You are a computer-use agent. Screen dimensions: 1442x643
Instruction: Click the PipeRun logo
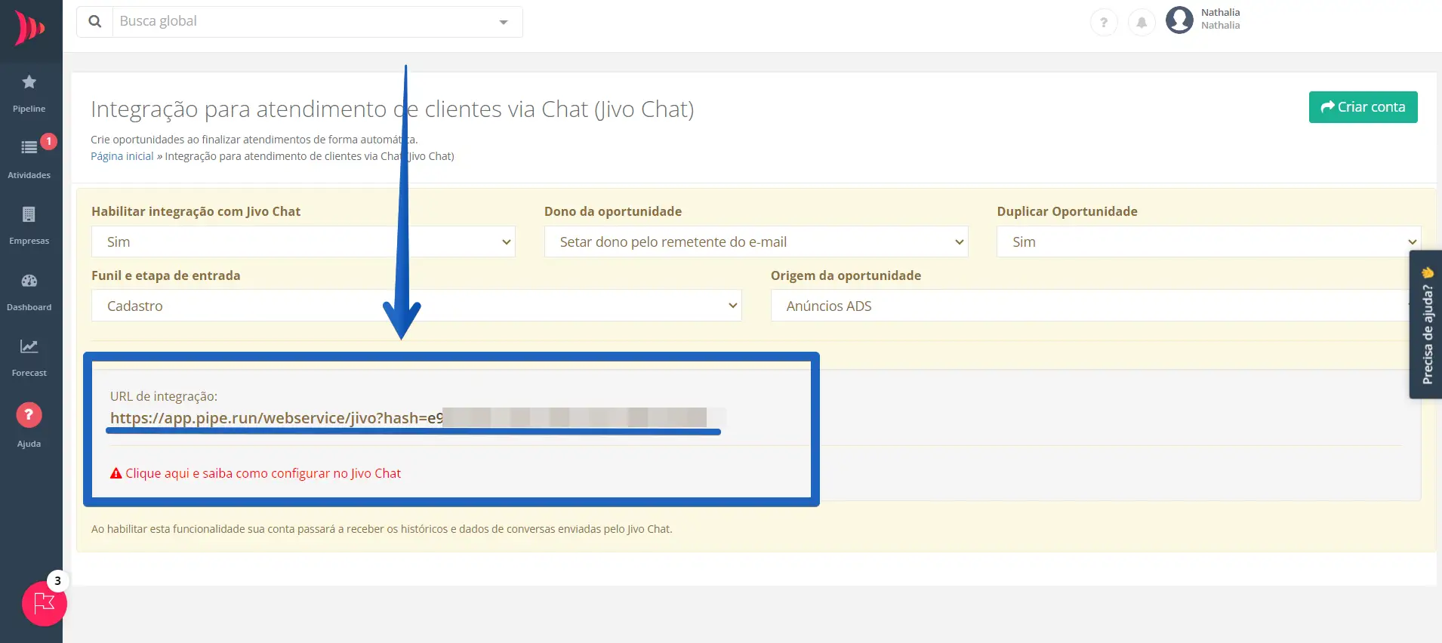pyautogui.click(x=30, y=29)
